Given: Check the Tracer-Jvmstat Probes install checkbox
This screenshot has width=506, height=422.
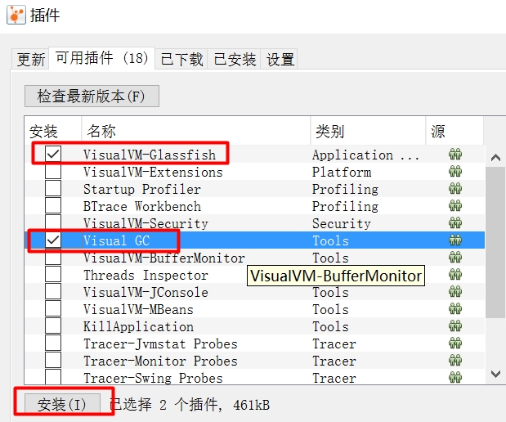Looking at the screenshot, I should [53, 343].
